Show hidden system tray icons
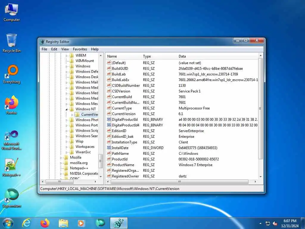The height and width of the screenshot is (229, 305). pyautogui.click(x=260, y=224)
